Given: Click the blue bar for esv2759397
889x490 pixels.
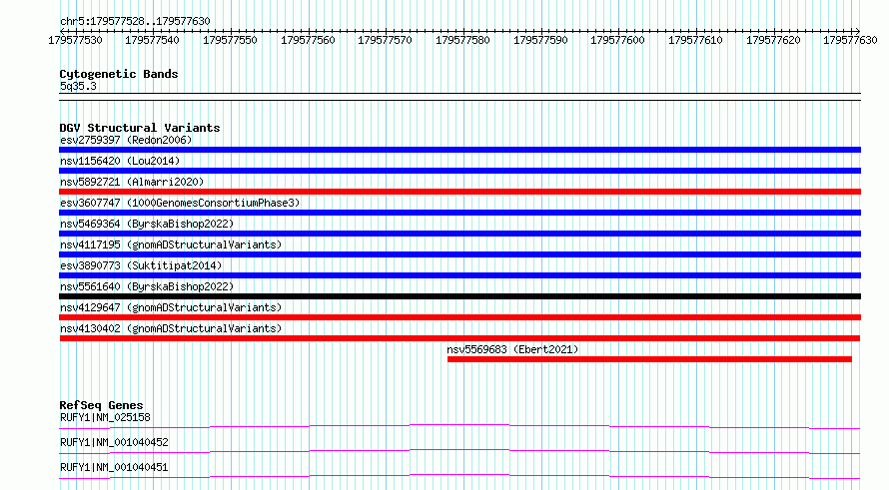Looking at the screenshot, I should [459, 150].
